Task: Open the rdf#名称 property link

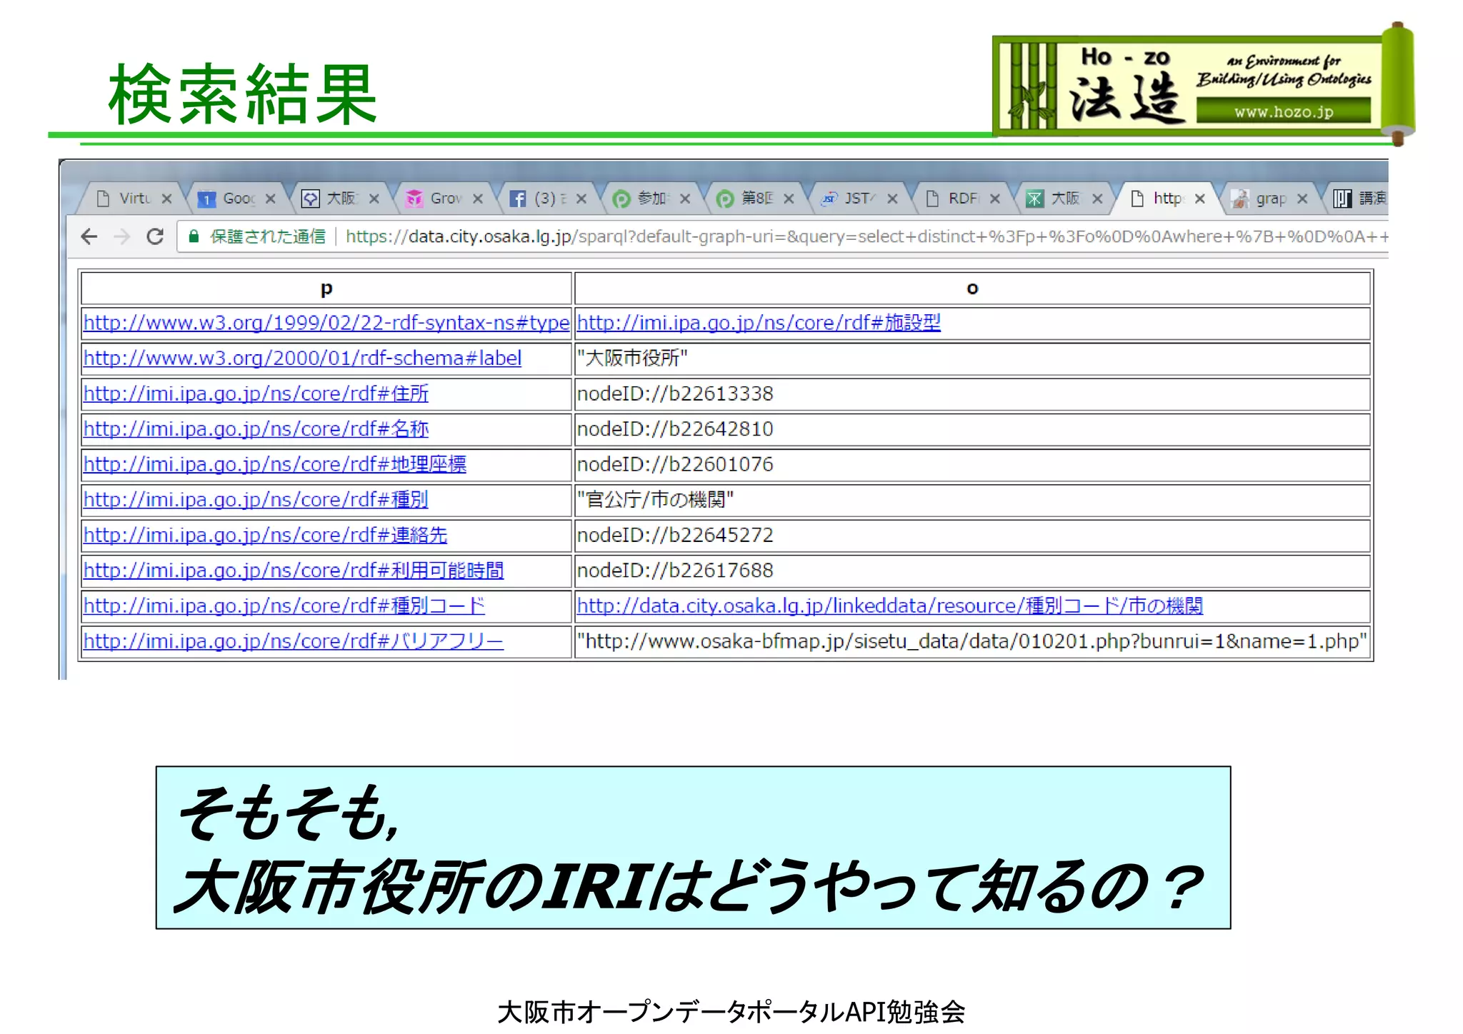Action: (x=256, y=429)
